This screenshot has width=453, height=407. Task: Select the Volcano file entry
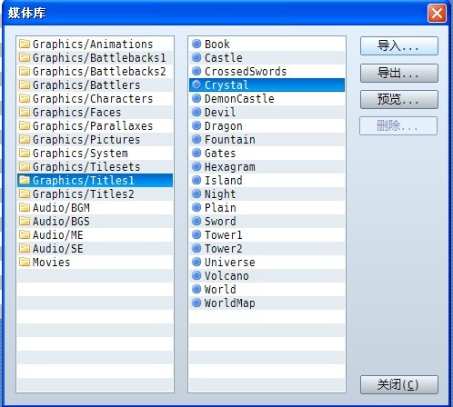click(x=267, y=275)
